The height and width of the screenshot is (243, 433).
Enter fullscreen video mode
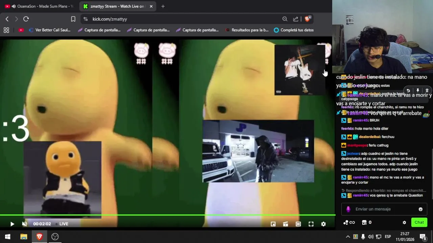(x=311, y=224)
